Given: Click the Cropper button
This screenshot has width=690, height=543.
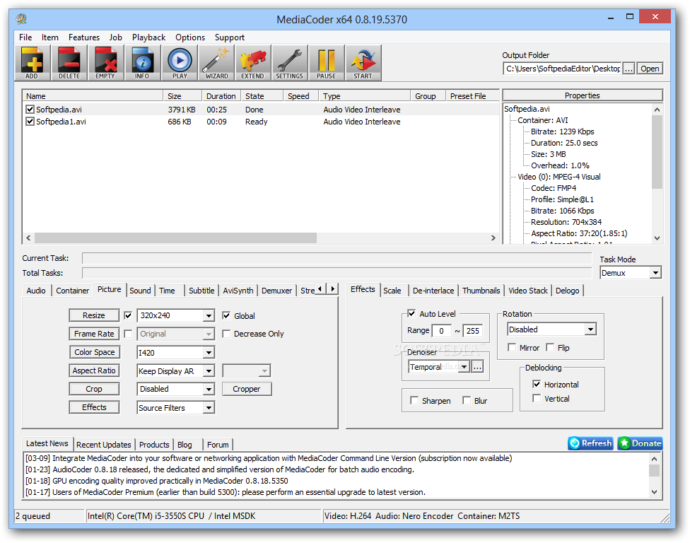Looking at the screenshot, I should point(247,389).
